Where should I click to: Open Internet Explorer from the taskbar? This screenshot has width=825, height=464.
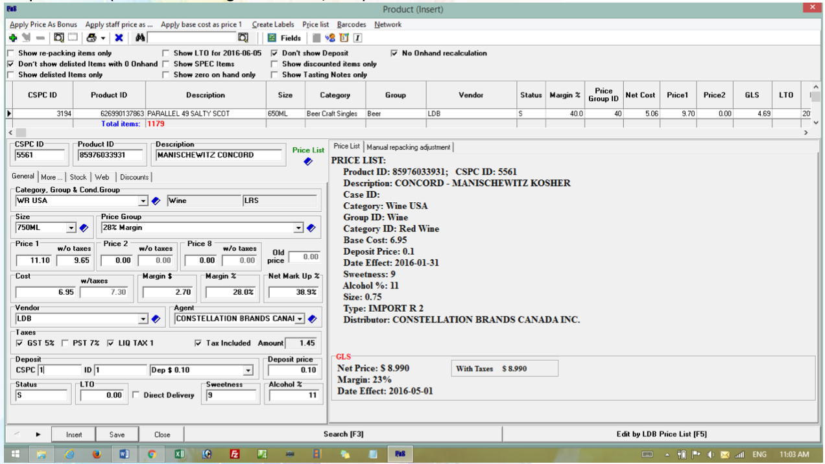click(69, 454)
